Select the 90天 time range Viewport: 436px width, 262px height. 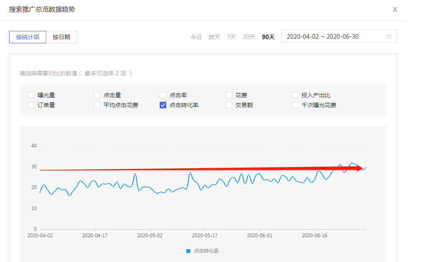pos(269,37)
